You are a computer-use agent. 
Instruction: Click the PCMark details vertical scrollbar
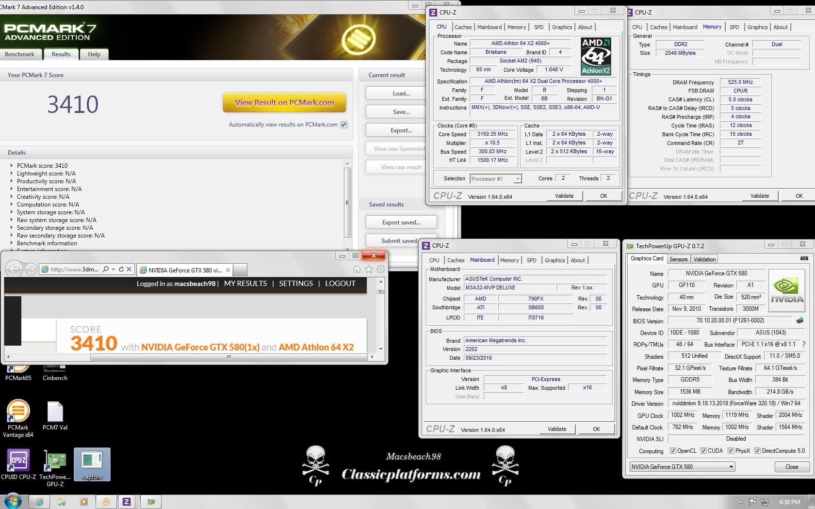pyautogui.click(x=347, y=203)
